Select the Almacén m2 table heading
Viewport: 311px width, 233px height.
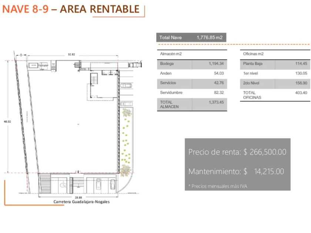click(x=171, y=54)
